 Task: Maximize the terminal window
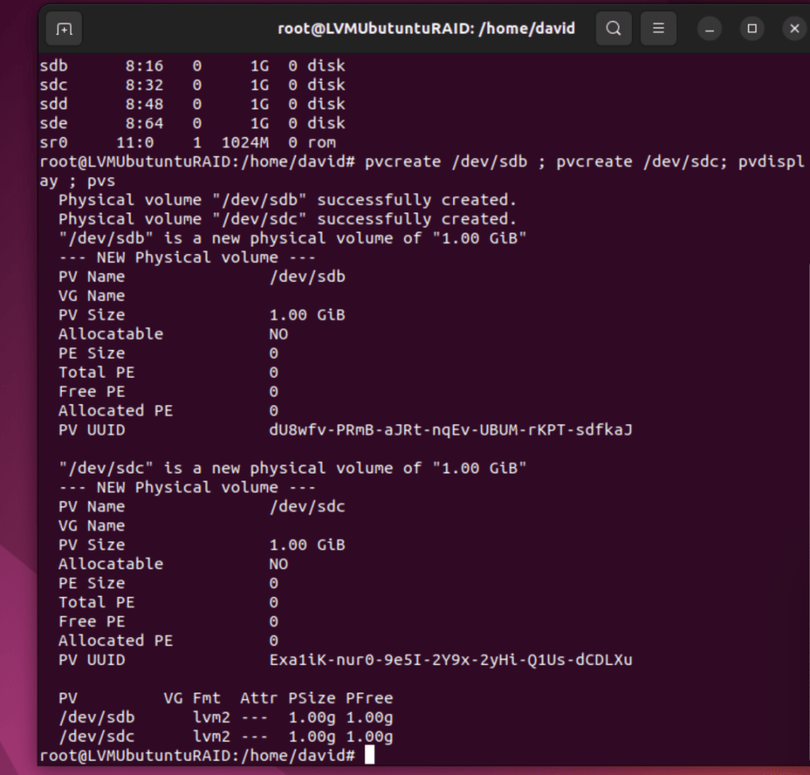[x=751, y=29]
